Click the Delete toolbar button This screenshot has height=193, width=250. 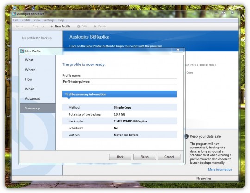pyautogui.click(x=100, y=26)
